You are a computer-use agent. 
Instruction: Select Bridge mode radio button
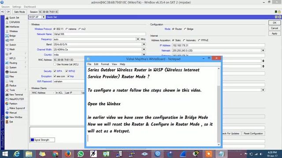coord(185,29)
